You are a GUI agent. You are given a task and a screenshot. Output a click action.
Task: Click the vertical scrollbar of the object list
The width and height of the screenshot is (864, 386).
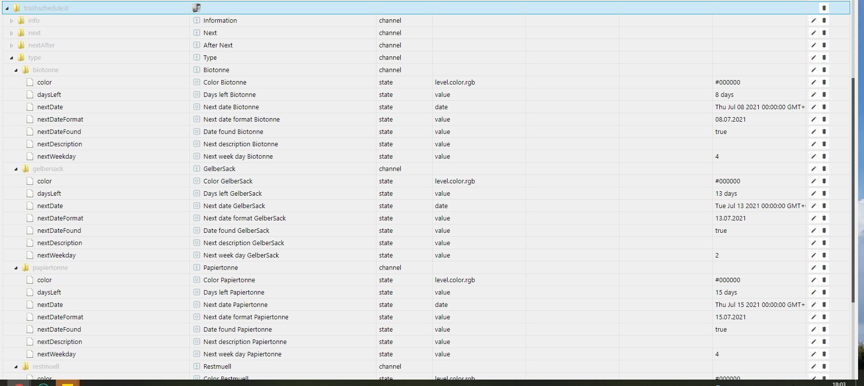click(854, 190)
